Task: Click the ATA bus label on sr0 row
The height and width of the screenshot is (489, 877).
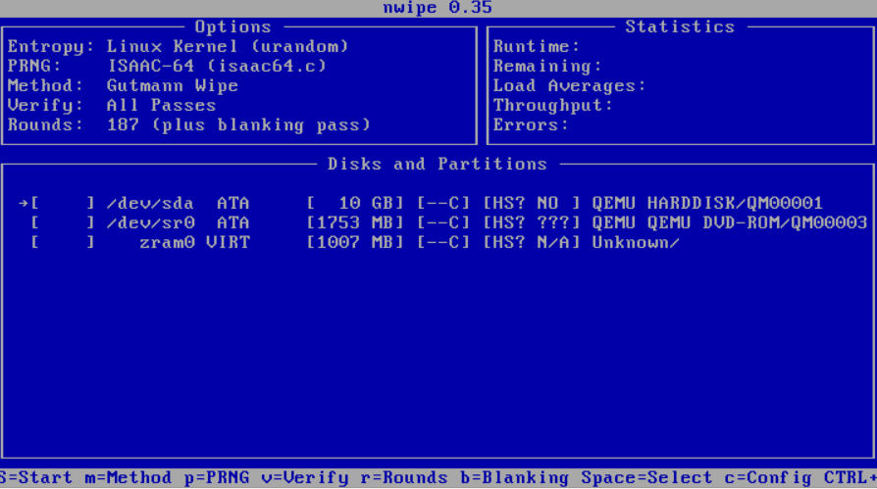Action: point(232,222)
